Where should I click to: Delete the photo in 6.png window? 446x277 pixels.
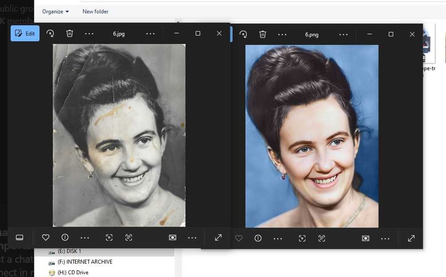(263, 34)
